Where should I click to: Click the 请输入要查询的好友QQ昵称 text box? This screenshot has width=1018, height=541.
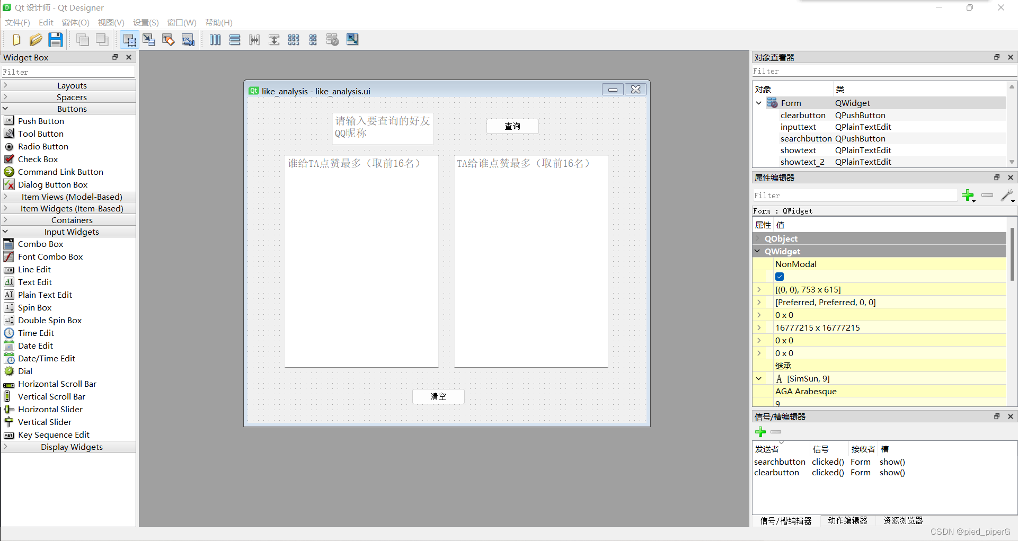tap(383, 128)
